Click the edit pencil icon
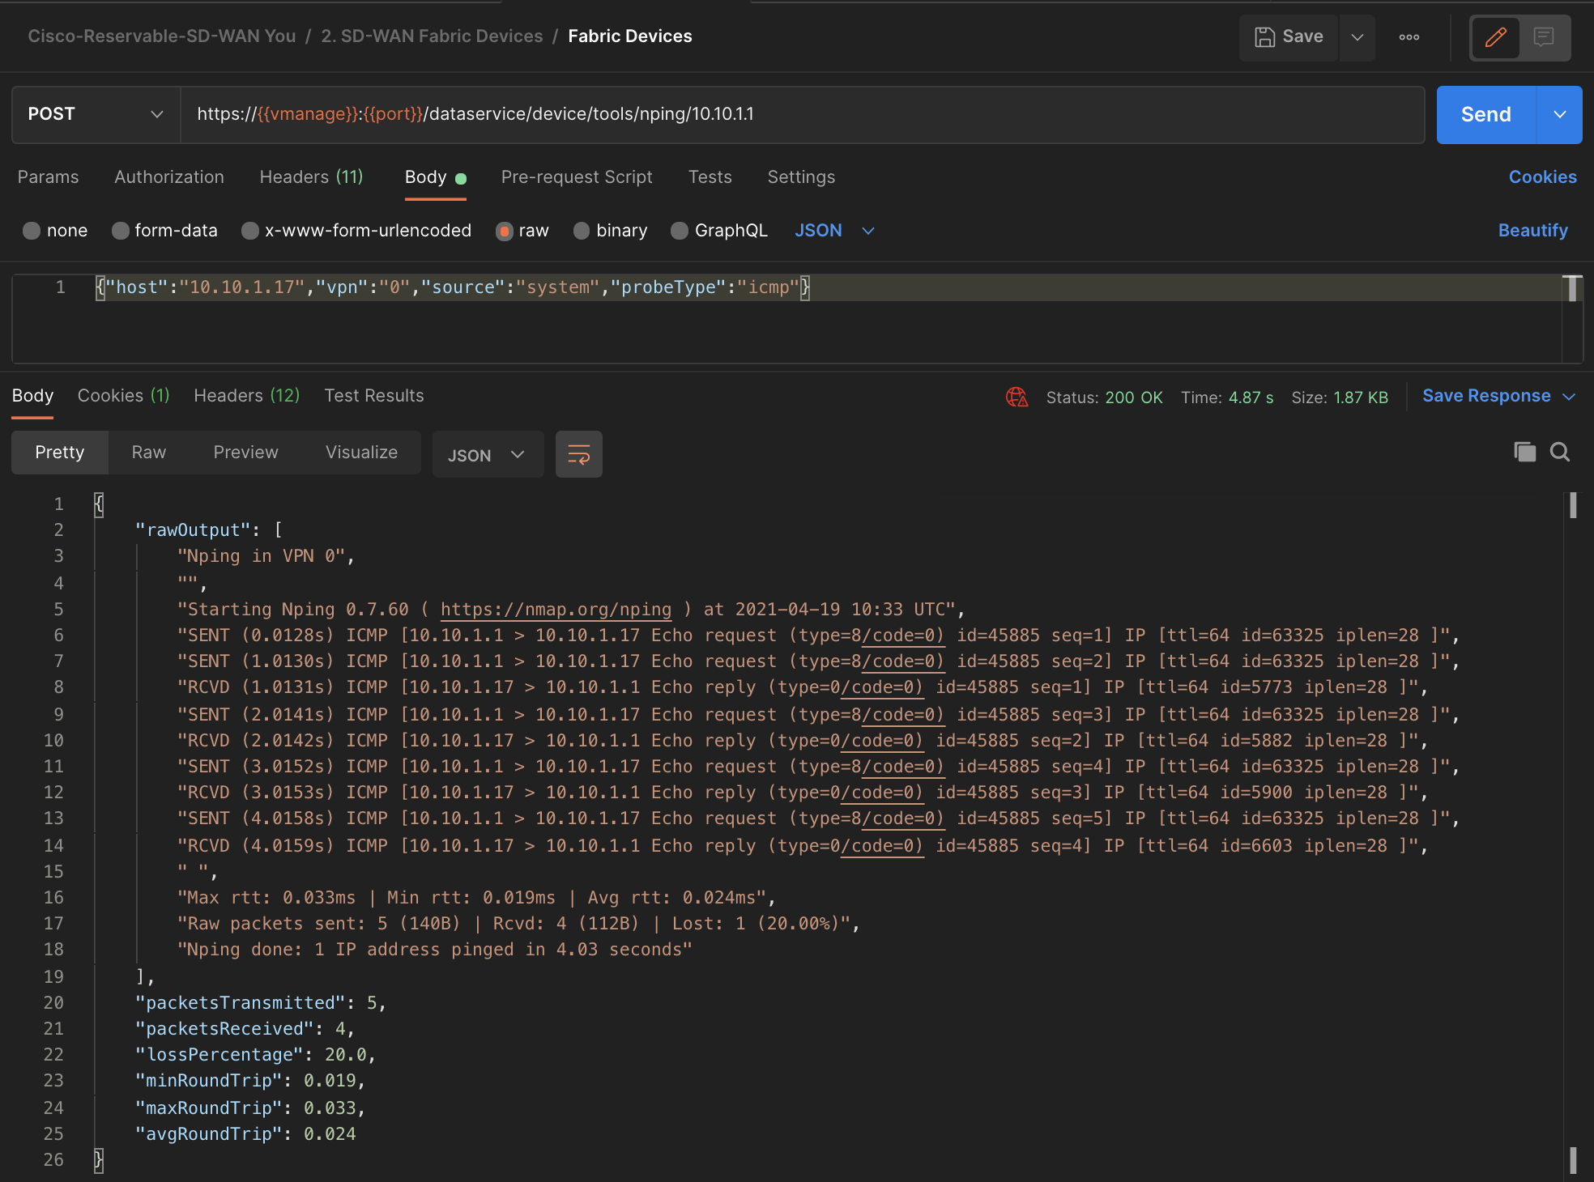 (1495, 37)
